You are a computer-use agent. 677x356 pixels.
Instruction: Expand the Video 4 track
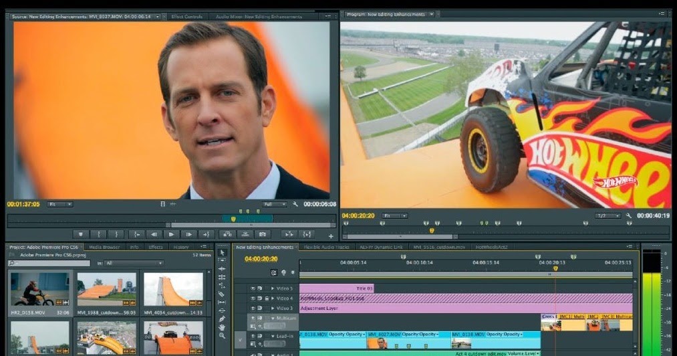pos(273,298)
